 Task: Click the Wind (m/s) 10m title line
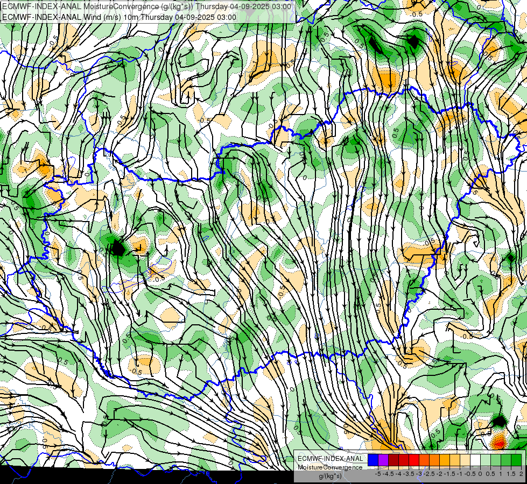(x=120, y=17)
